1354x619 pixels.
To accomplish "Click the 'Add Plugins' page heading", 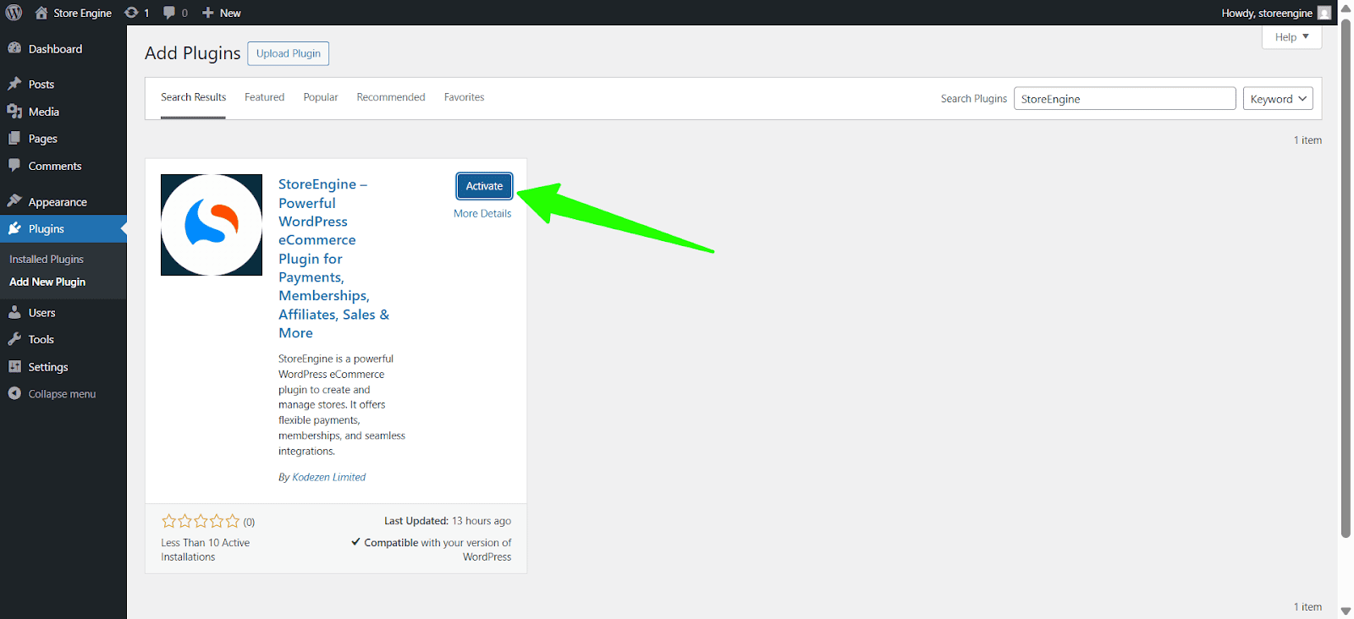I will click(192, 53).
